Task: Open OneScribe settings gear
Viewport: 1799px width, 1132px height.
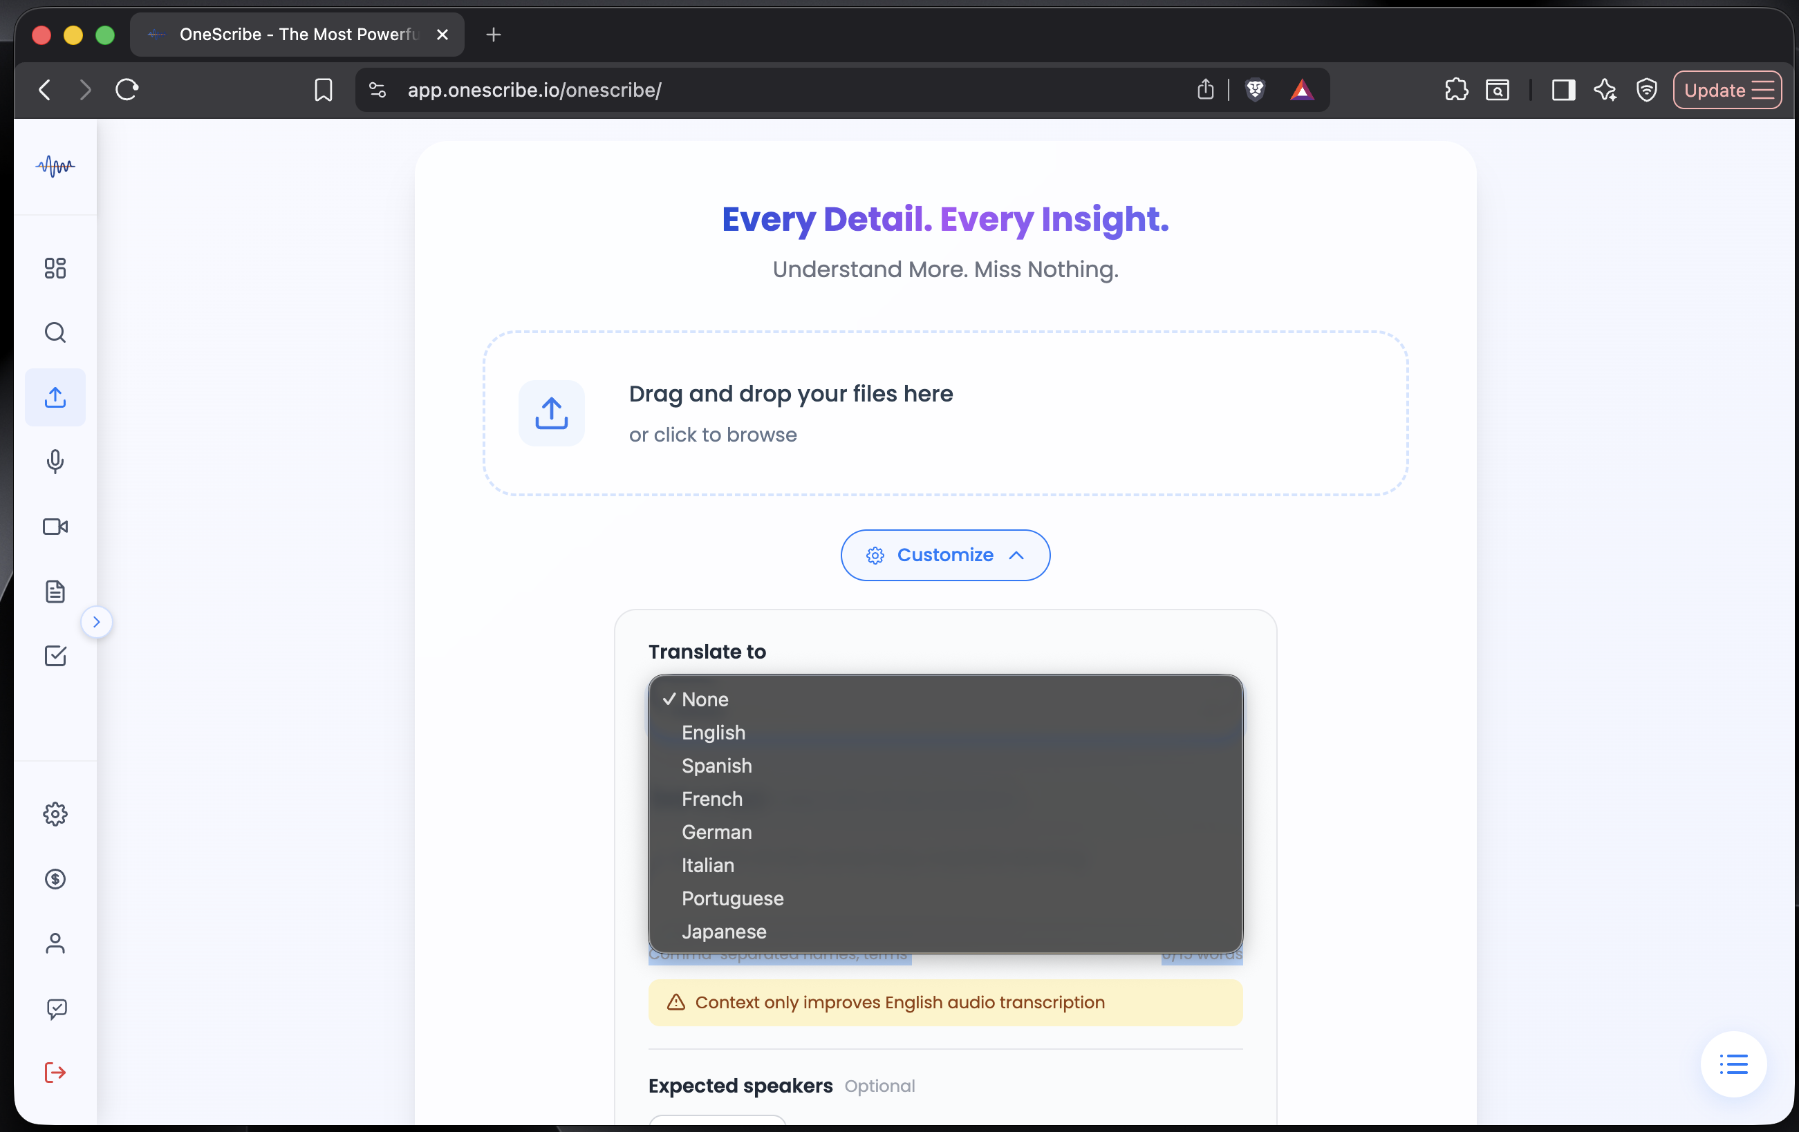Action: pos(55,814)
